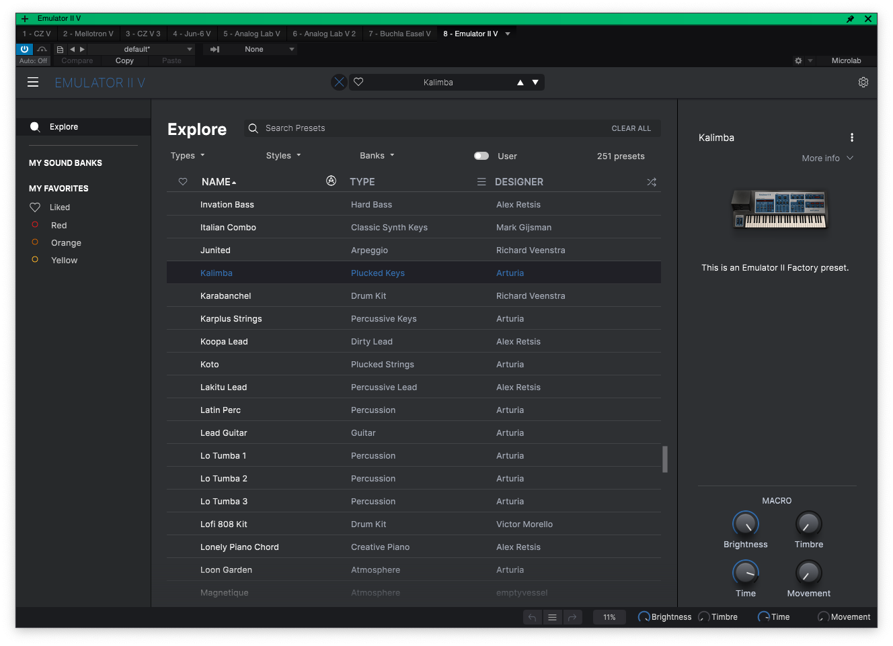The height and width of the screenshot is (646, 893).
Task: Open the Styles filter dropdown
Action: (x=283, y=156)
